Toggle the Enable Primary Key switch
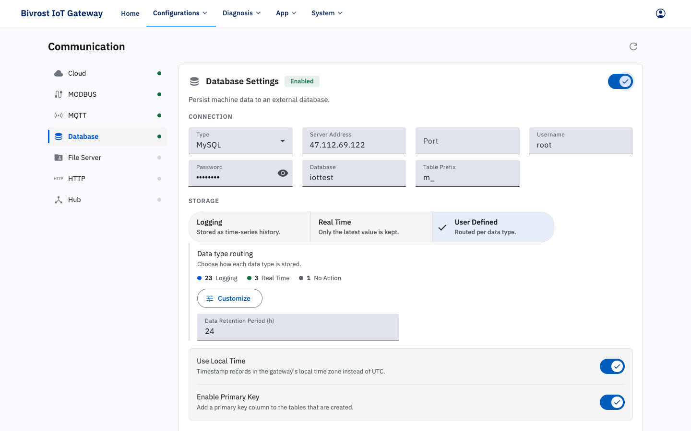 (612, 402)
